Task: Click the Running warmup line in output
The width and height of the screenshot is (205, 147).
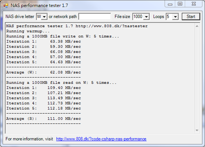Action: tap(28, 31)
